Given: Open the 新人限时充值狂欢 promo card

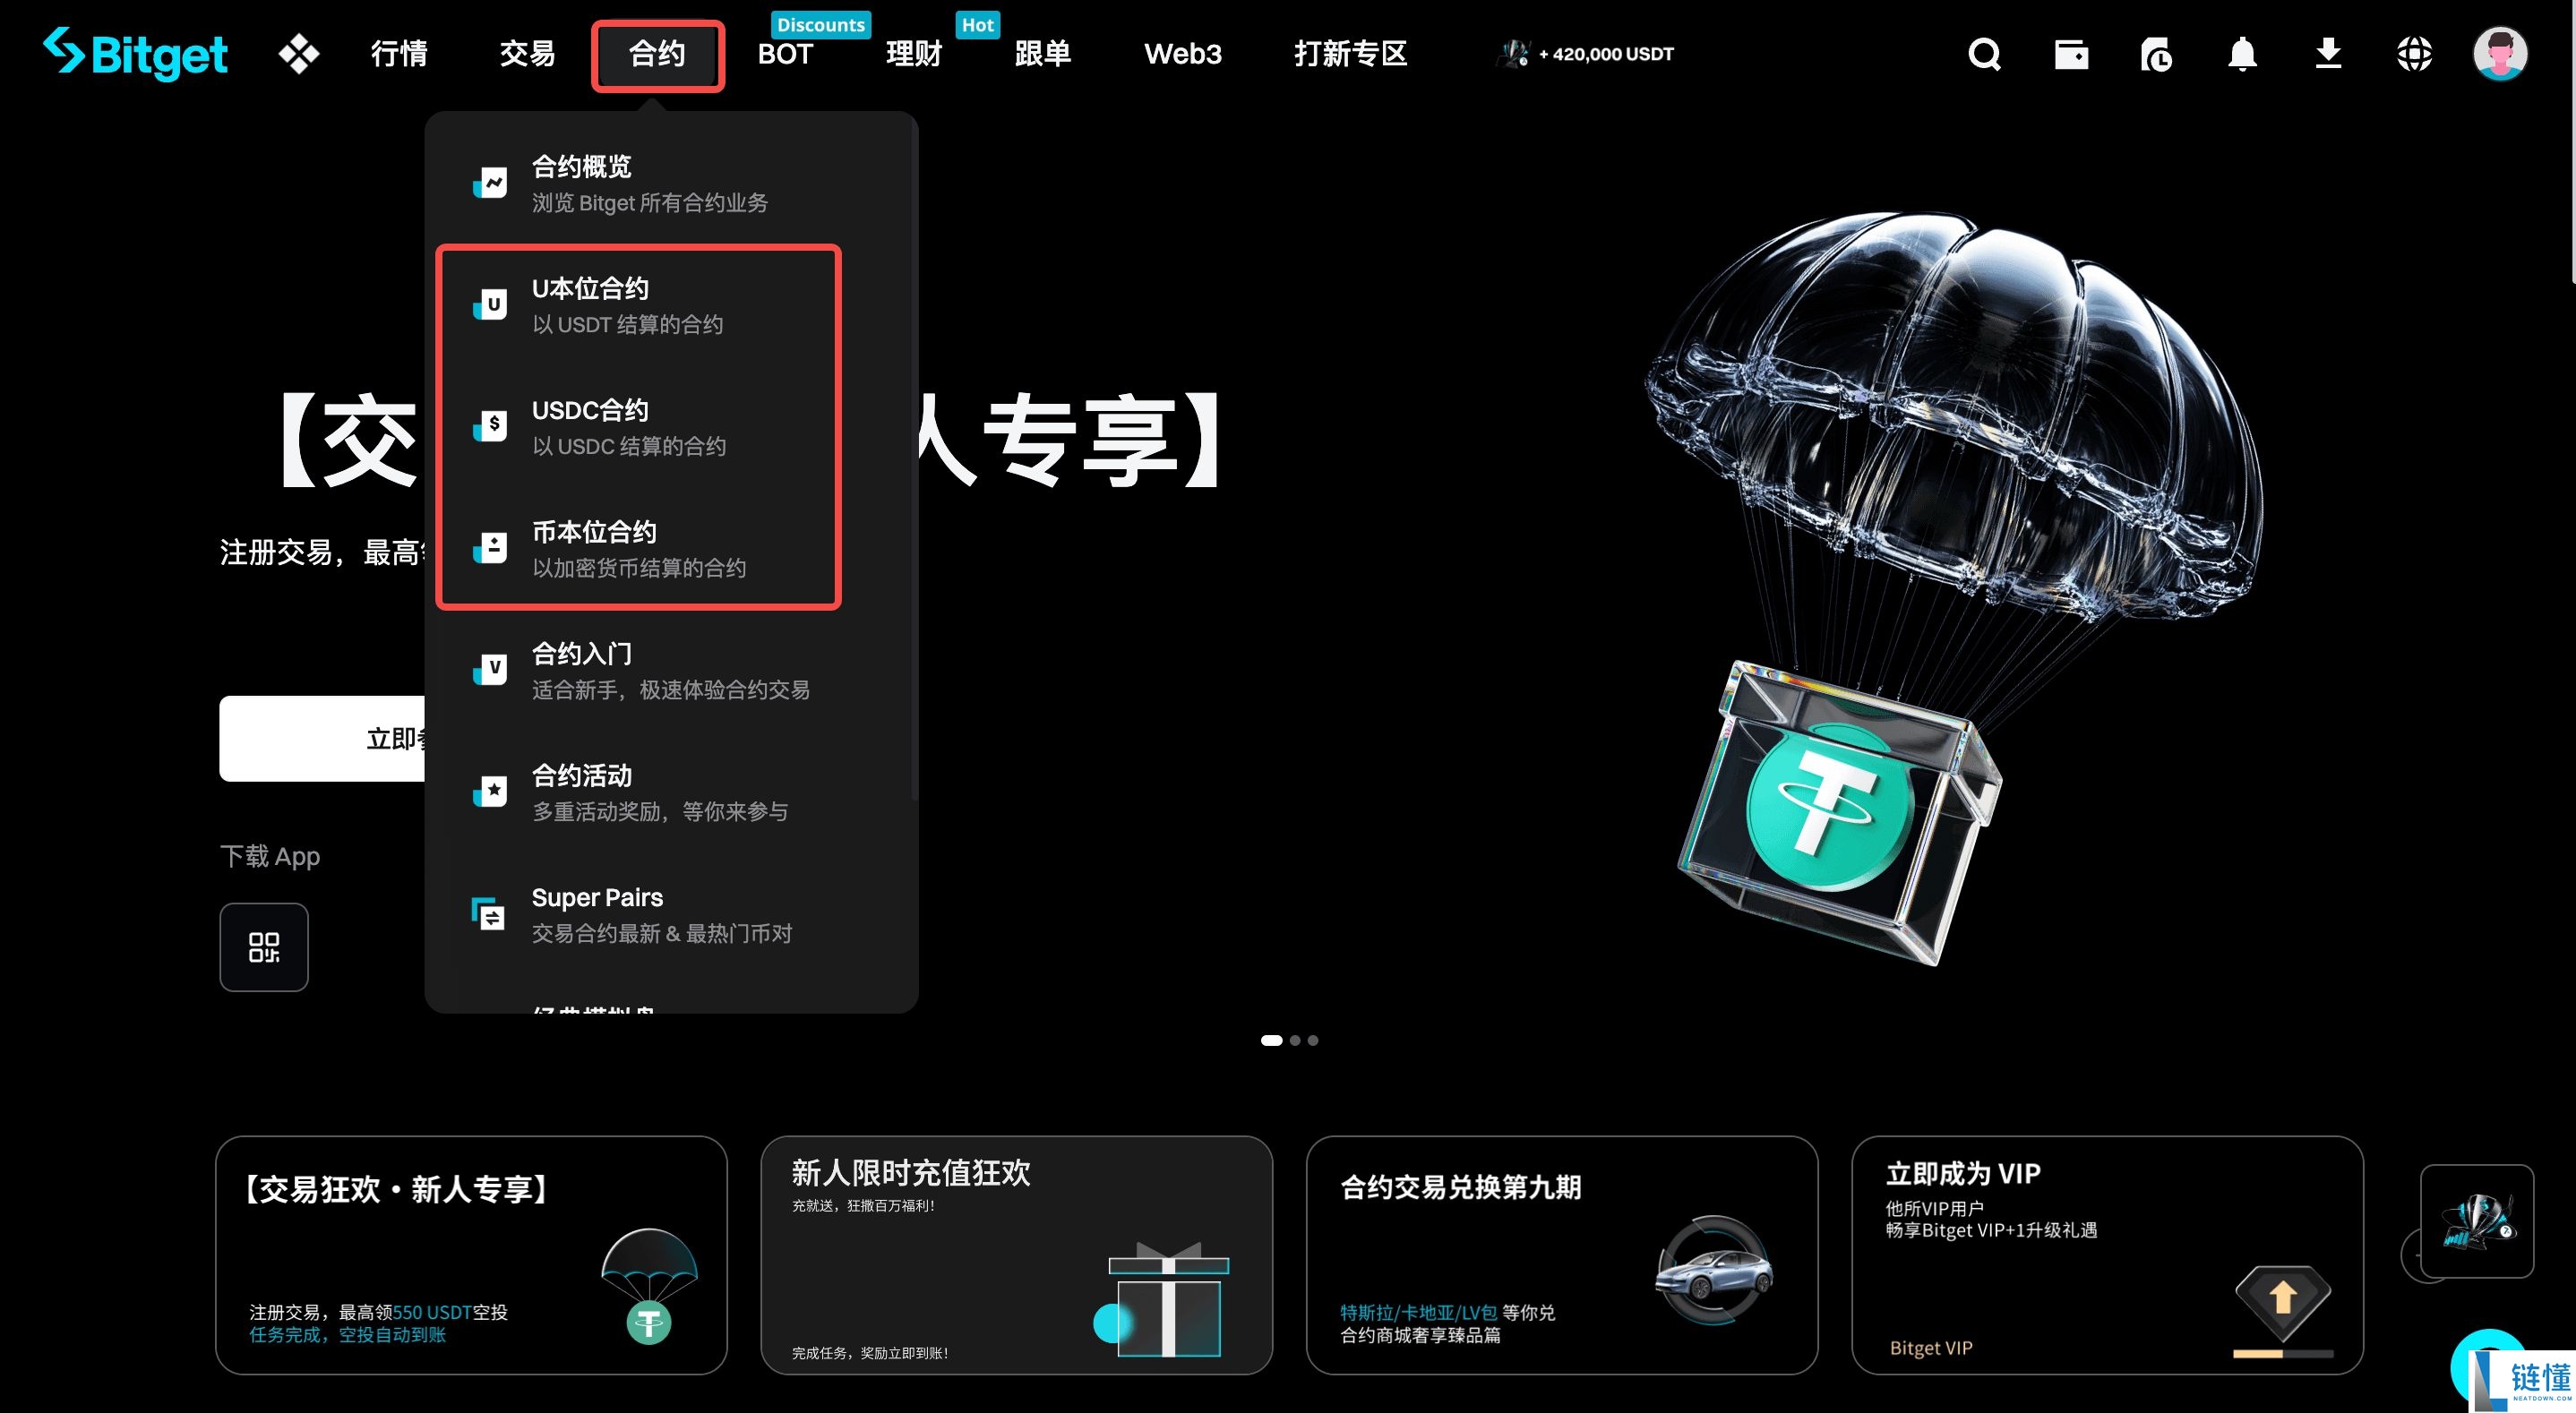Looking at the screenshot, I should (1016, 1255).
